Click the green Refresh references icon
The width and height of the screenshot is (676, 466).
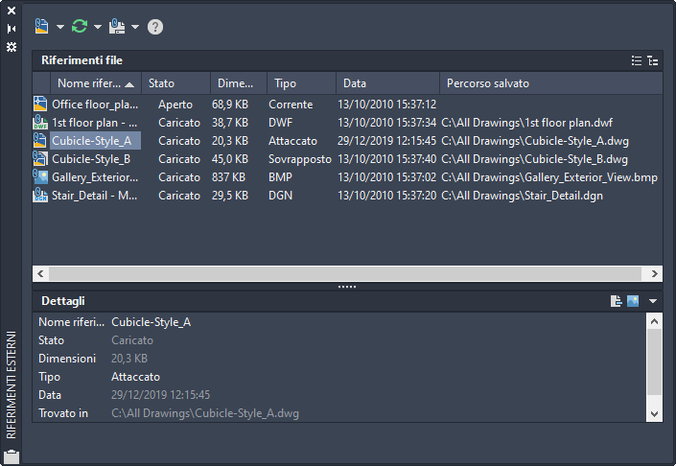(80, 26)
